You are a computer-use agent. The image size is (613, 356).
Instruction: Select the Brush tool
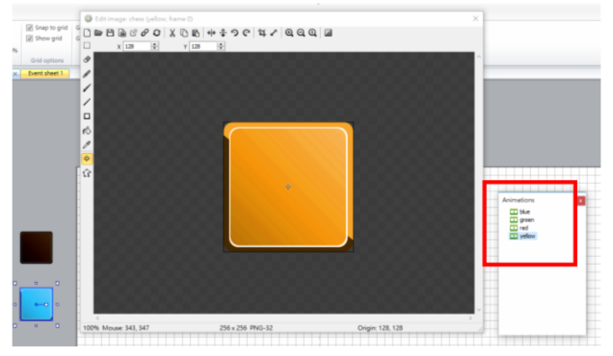tap(87, 88)
